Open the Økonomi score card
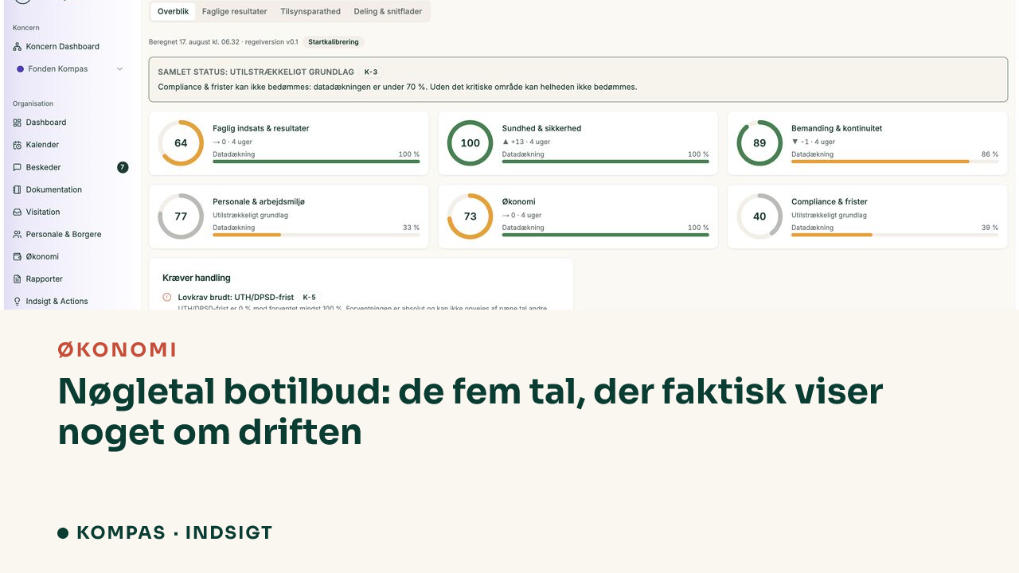 pyautogui.click(x=578, y=216)
